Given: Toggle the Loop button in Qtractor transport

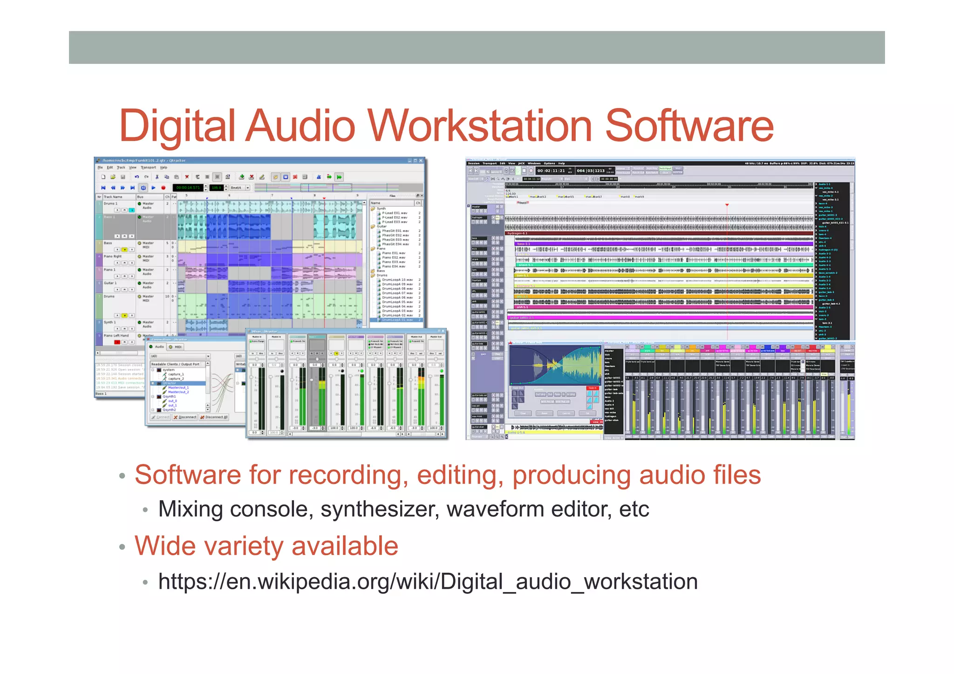Looking at the screenshot, I should point(143,188).
